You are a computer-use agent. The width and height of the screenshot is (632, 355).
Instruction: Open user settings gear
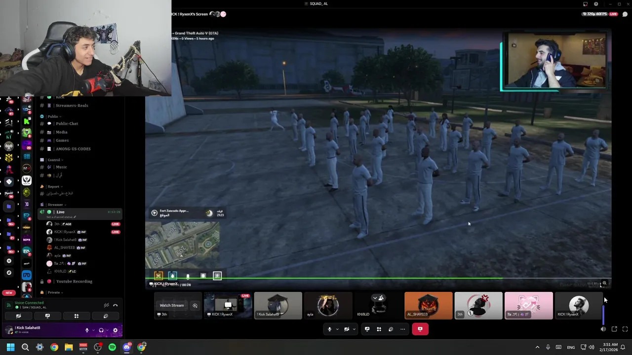pyautogui.click(x=116, y=330)
